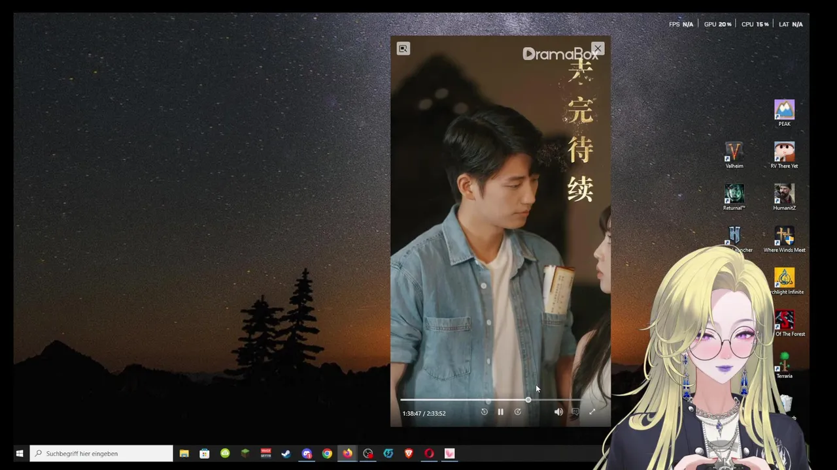Open OBS Studio from the taskbar
This screenshot has height=470, width=837.
(368, 453)
